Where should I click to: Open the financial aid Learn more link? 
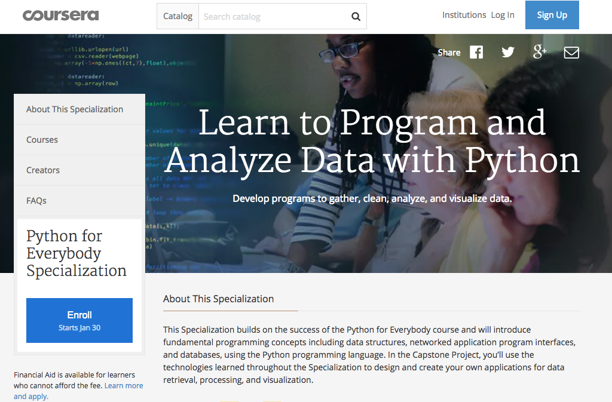click(124, 386)
